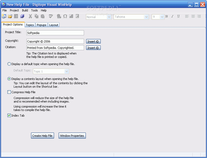Screen dimensions: 207x158
Task: Open the File menu
Action: (x=5, y=10)
